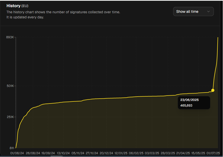The width and height of the screenshot is (223, 157).
Task: Click the 28/03/25 x-axis date
Action: coord(168,153)
